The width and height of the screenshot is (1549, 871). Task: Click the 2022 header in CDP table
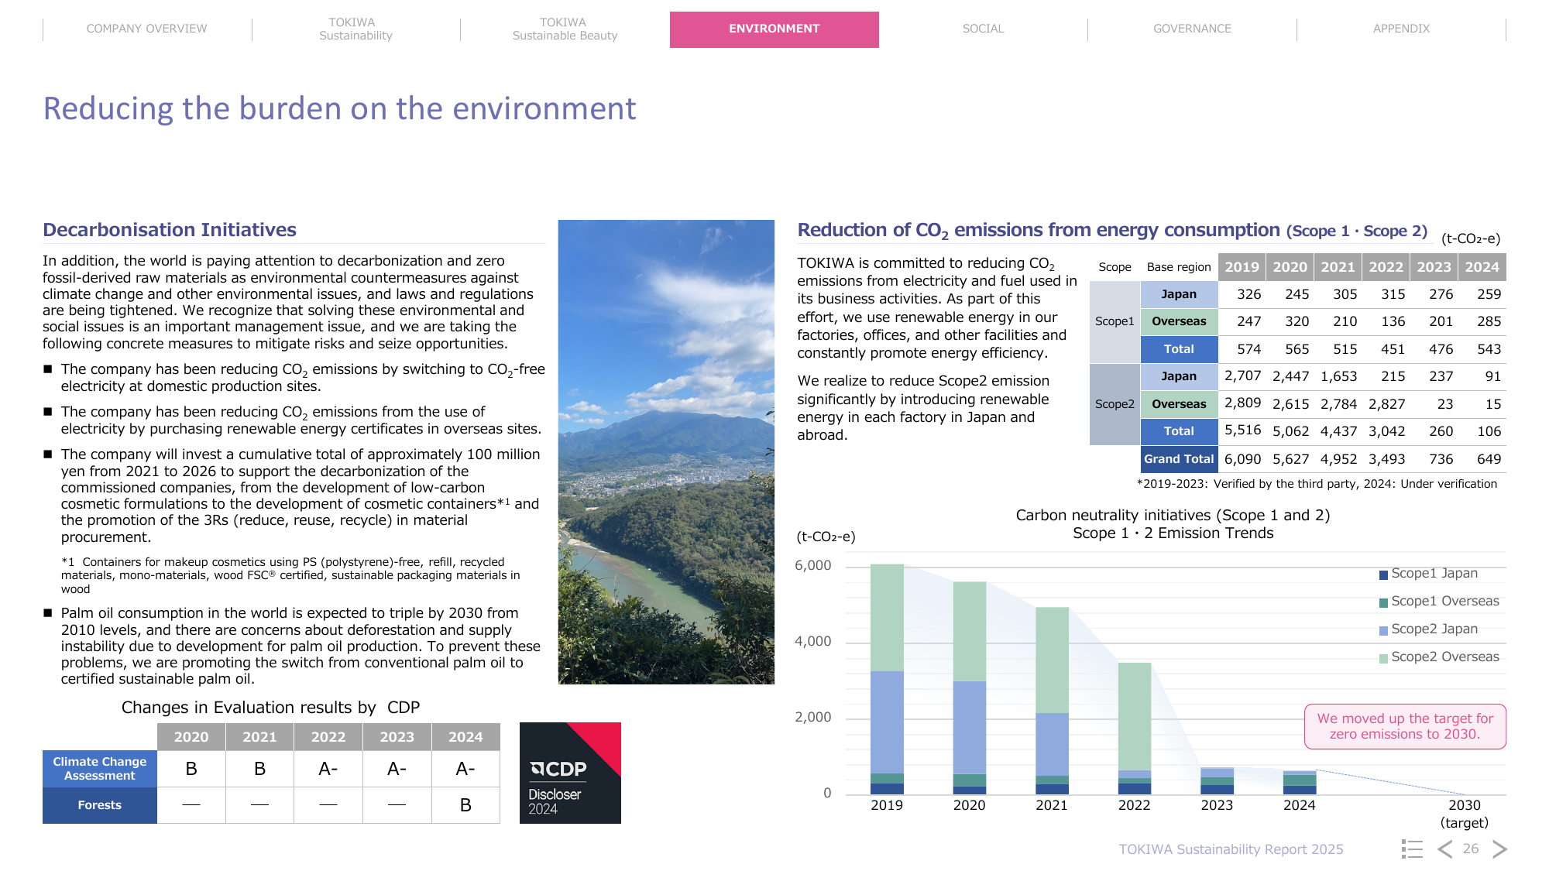pyautogui.click(x=328, y=737)
